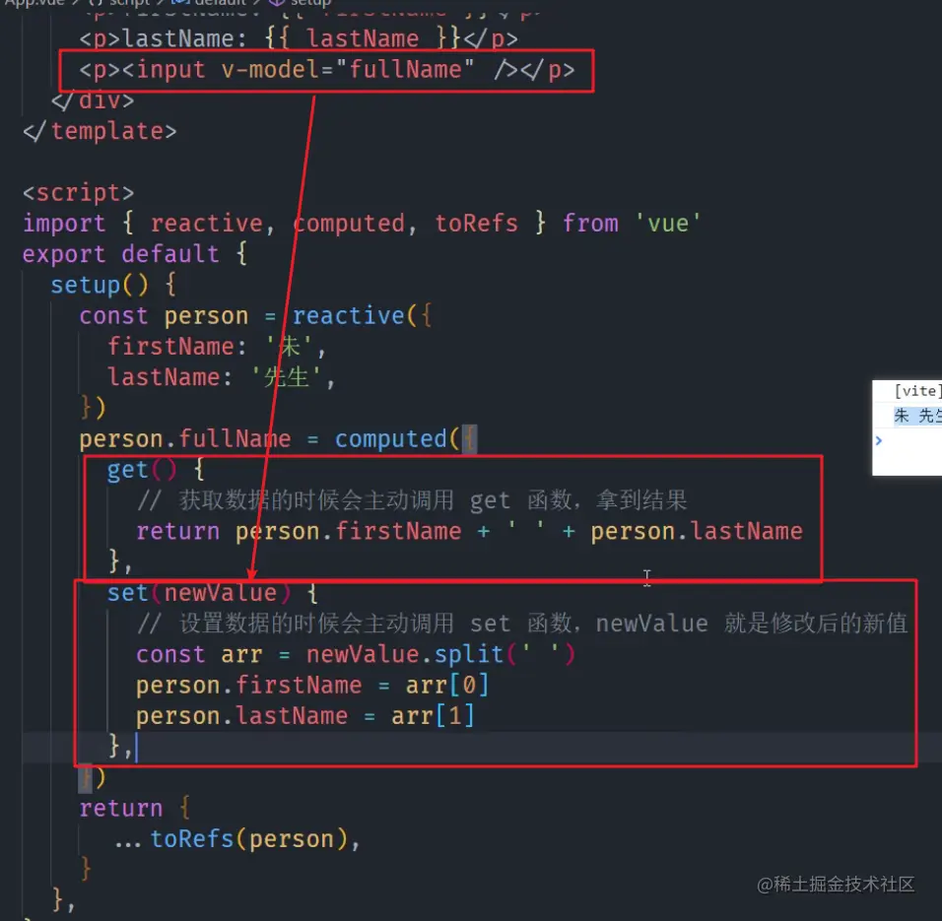
Task: Click the computed import keyword
Action: (349, 224)
